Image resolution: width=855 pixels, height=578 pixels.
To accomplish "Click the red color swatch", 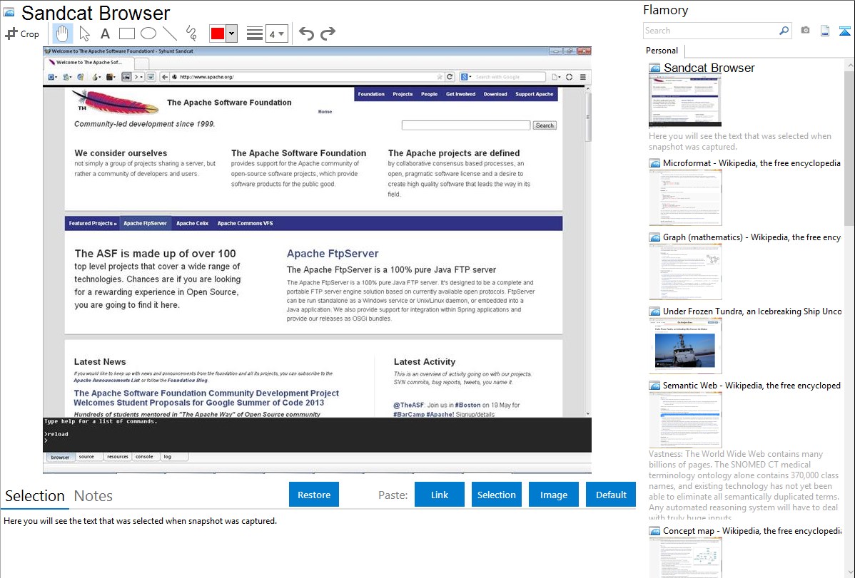I will pyautogui.click(x=218, y=33).
